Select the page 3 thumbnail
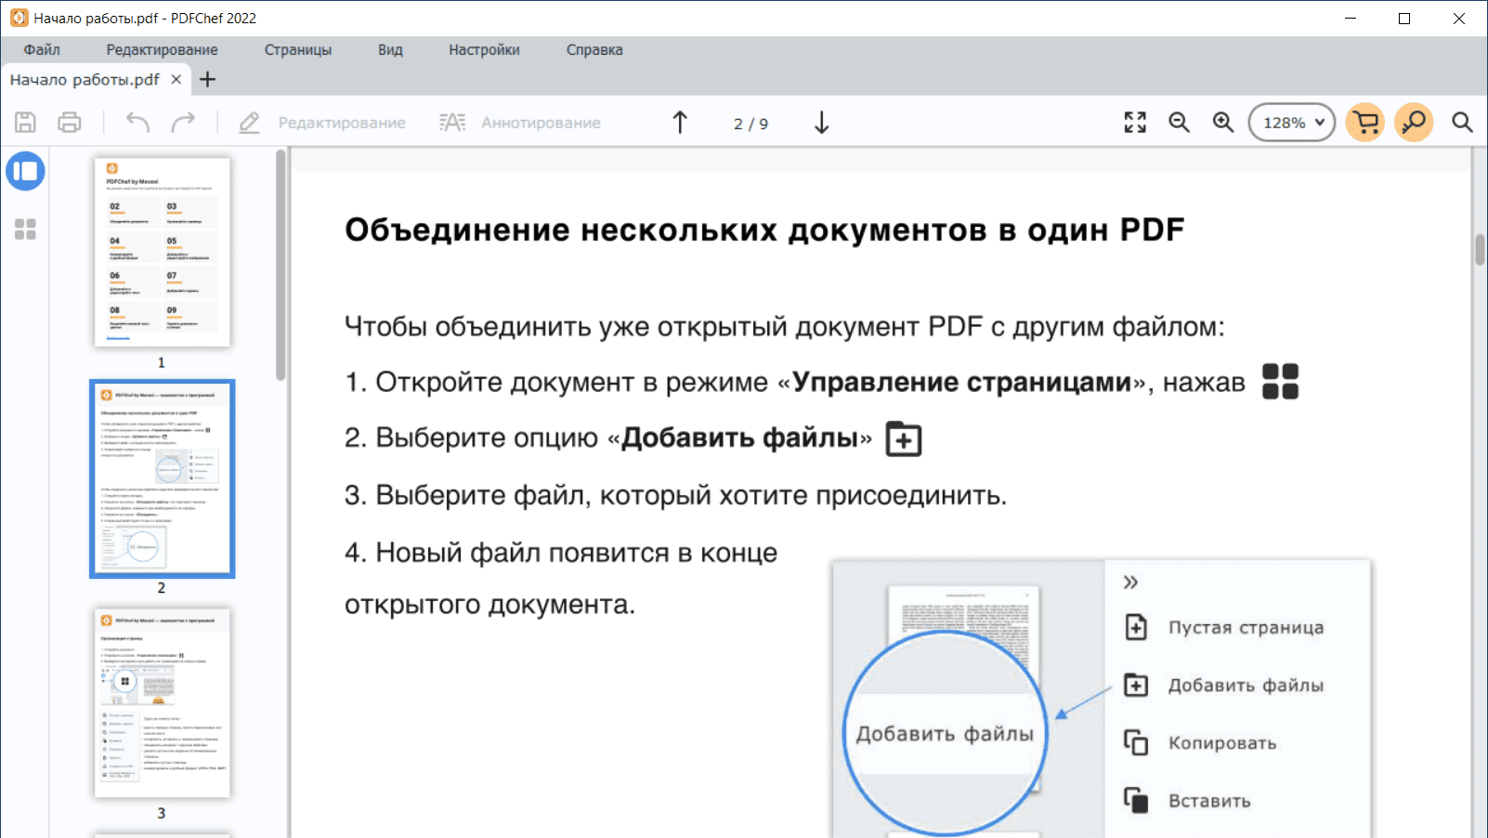Viewport: 1488px width, 838px height. (x=161, y=703)
